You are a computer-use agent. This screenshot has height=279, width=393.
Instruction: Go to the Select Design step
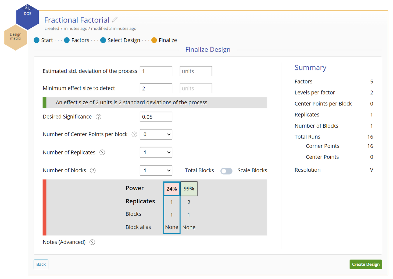tap(120, 40)
